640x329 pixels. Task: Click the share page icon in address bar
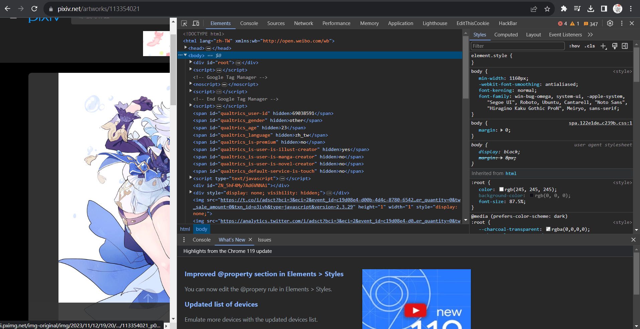tap(534, 9)
